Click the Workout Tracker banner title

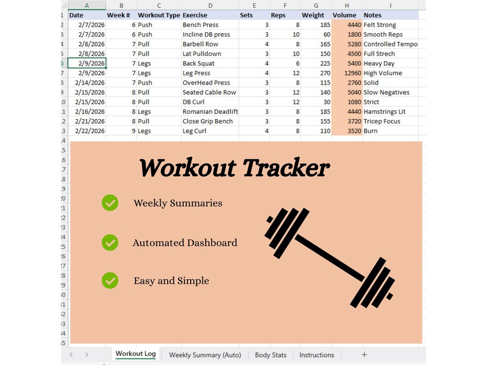[x=234, y=168]
